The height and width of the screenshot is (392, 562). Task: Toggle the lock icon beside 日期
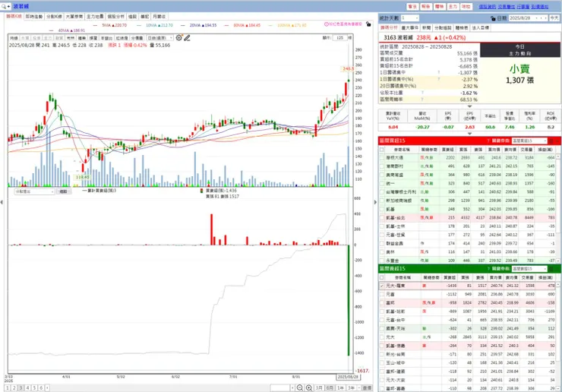[493, 18]
